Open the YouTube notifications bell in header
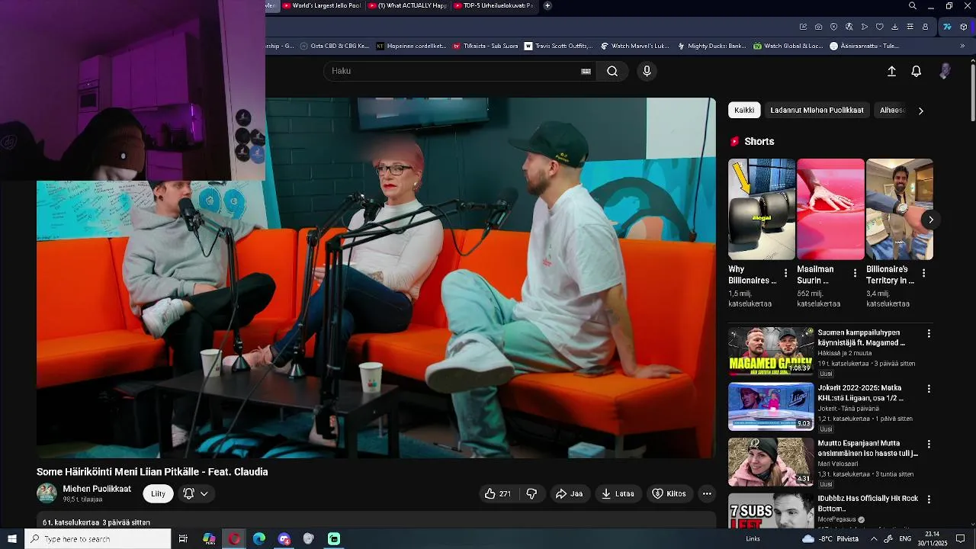The image size is (976, 549). (917, 71)
